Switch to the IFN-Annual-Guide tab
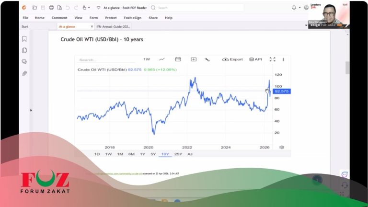Screen dimensions: 368x207 [x=113, y=26]
